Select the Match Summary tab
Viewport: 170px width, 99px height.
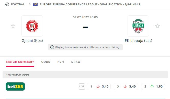point(20,62)
